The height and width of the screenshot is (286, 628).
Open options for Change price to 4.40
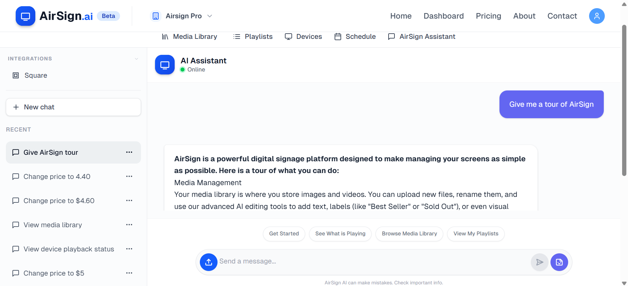[129, 177]
